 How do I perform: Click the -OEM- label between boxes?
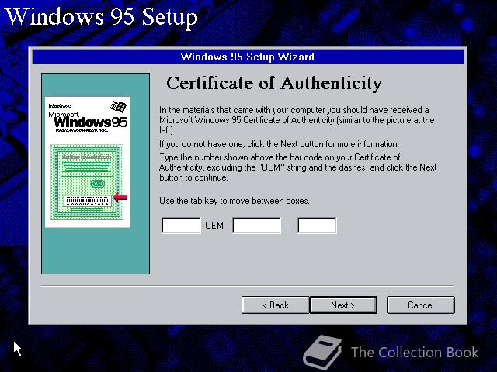pos(214,226)
